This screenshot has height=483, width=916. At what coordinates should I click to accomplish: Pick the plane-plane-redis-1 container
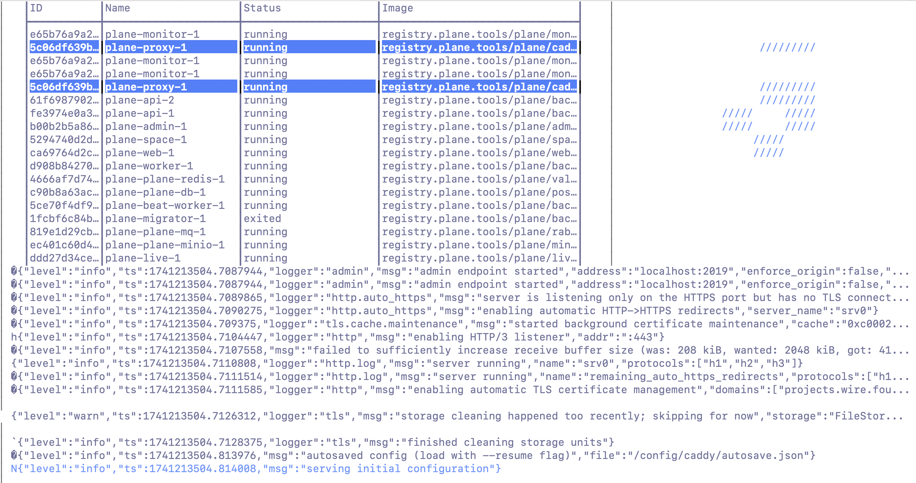165,179
